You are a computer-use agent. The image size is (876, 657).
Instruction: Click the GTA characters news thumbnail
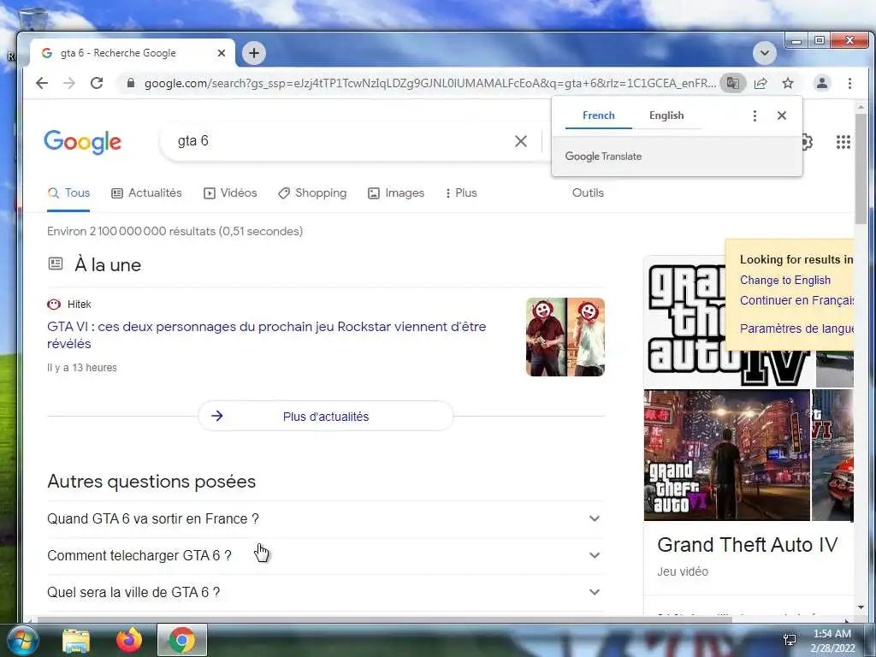coord(565,337)
